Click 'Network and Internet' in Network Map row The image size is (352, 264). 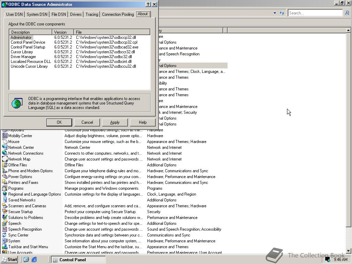pyautogui.click(x=164, y=159)
